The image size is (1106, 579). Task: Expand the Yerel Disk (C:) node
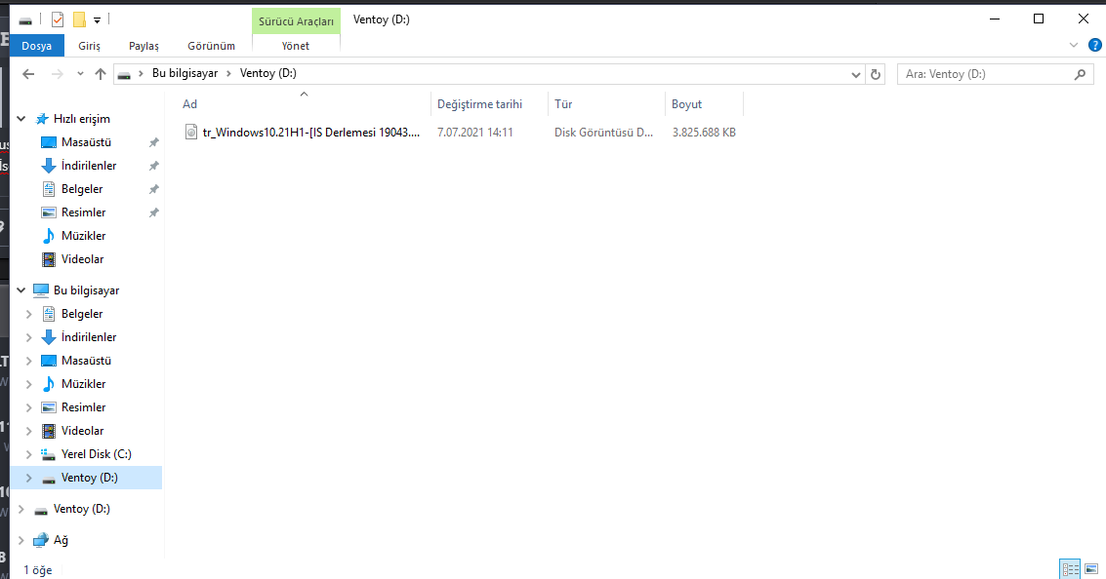[29, 454]
